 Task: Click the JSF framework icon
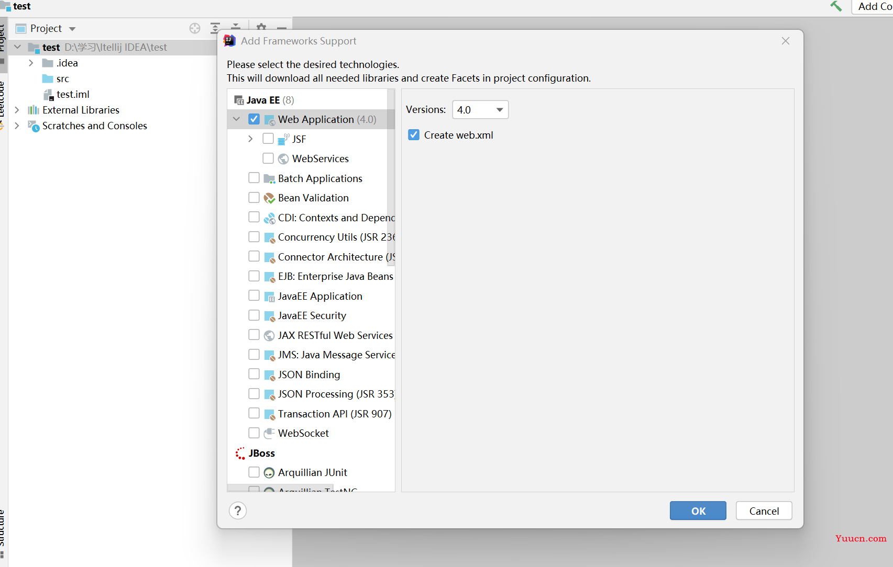point(283,139)
